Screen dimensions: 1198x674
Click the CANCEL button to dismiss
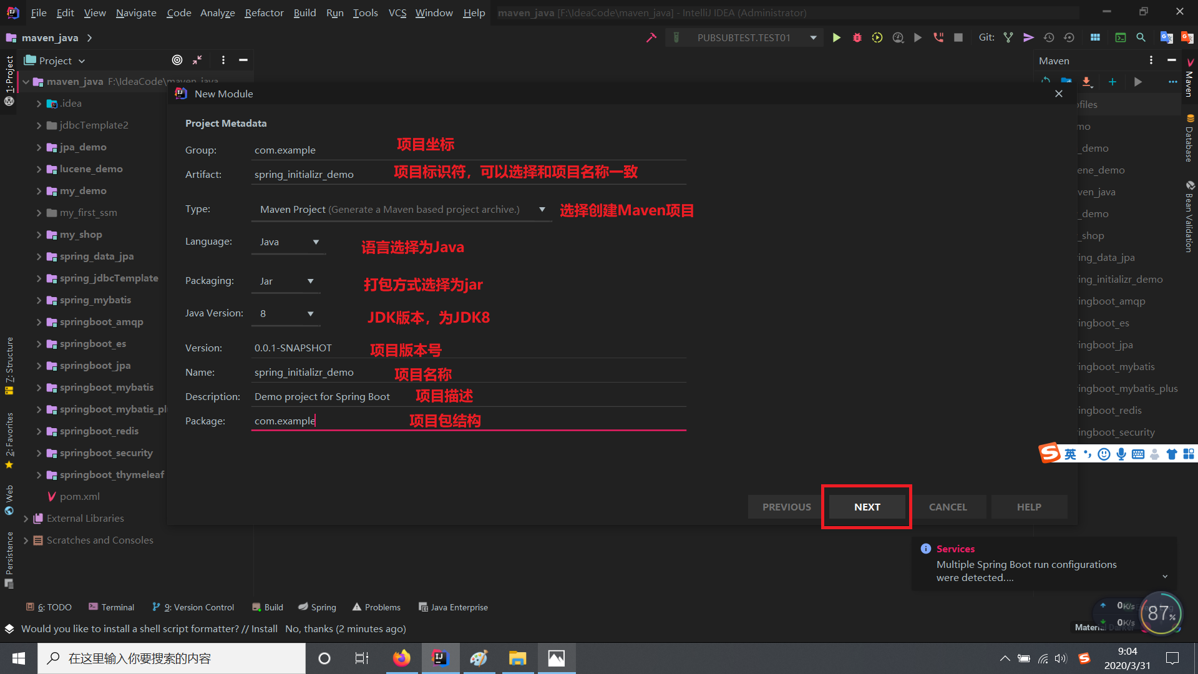(947, 506)
